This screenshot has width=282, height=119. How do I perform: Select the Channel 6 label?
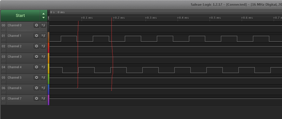[15, 88]
